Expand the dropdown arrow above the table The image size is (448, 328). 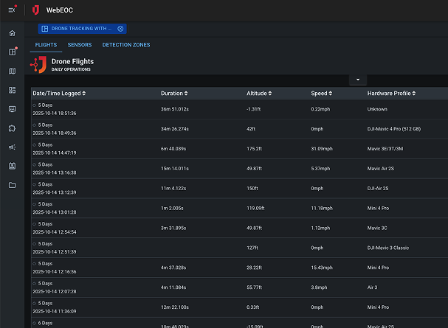click(356, 80)
